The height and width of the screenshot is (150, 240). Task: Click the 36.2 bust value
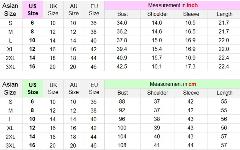click(122, 32)
